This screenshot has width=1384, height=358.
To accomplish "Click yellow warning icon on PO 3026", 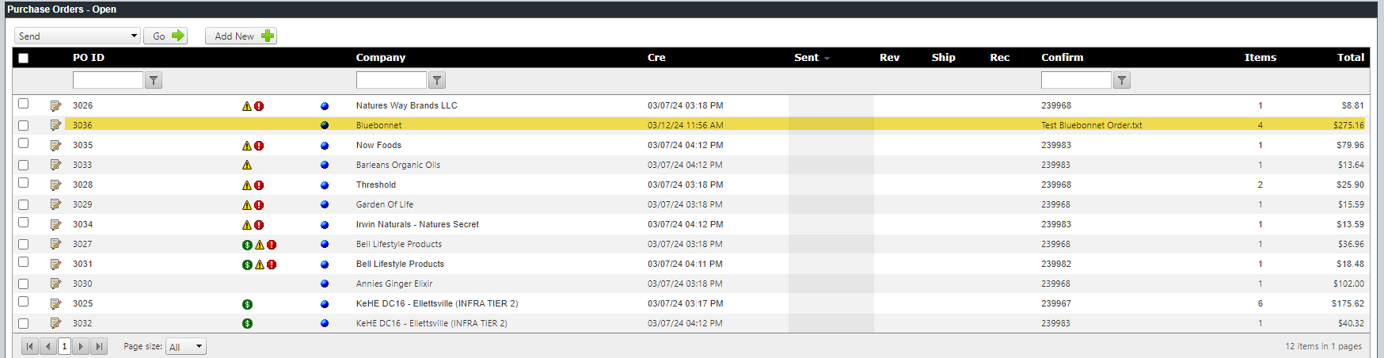I will tap(247, 106).
